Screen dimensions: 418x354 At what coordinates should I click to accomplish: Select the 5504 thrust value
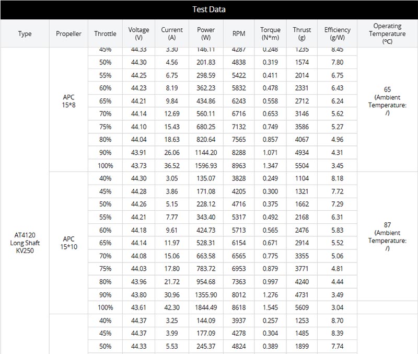(302, 166)
